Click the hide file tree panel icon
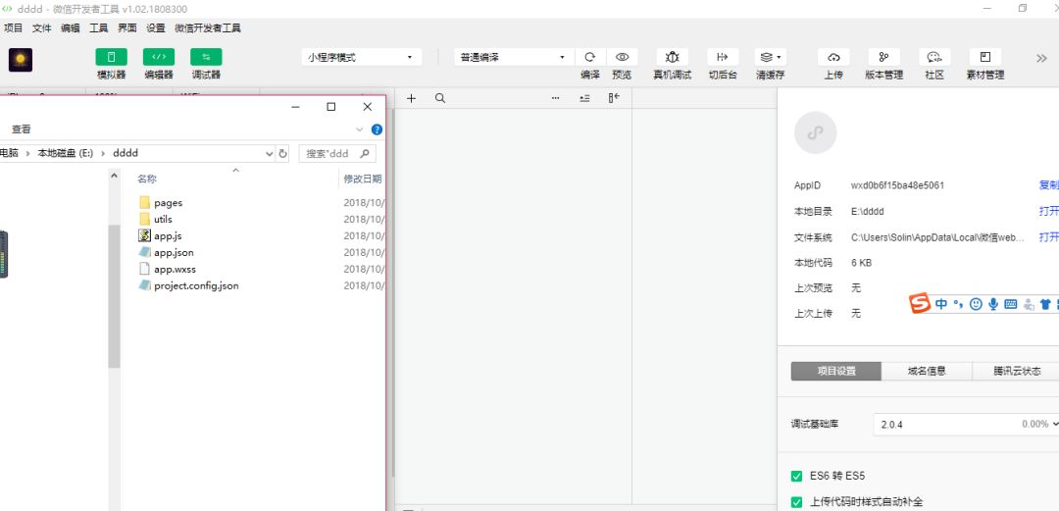The width and height of the screenshot is (1059, 511). [x=614, y=98]
